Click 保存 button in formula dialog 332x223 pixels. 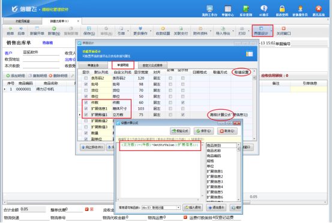tap(204, 131)
